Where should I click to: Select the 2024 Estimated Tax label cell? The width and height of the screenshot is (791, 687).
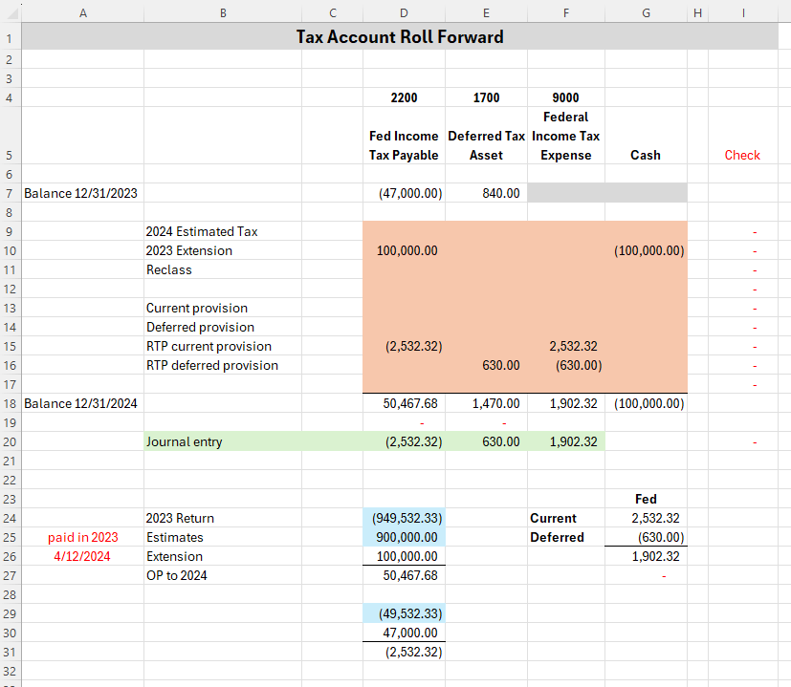point(202,231)
